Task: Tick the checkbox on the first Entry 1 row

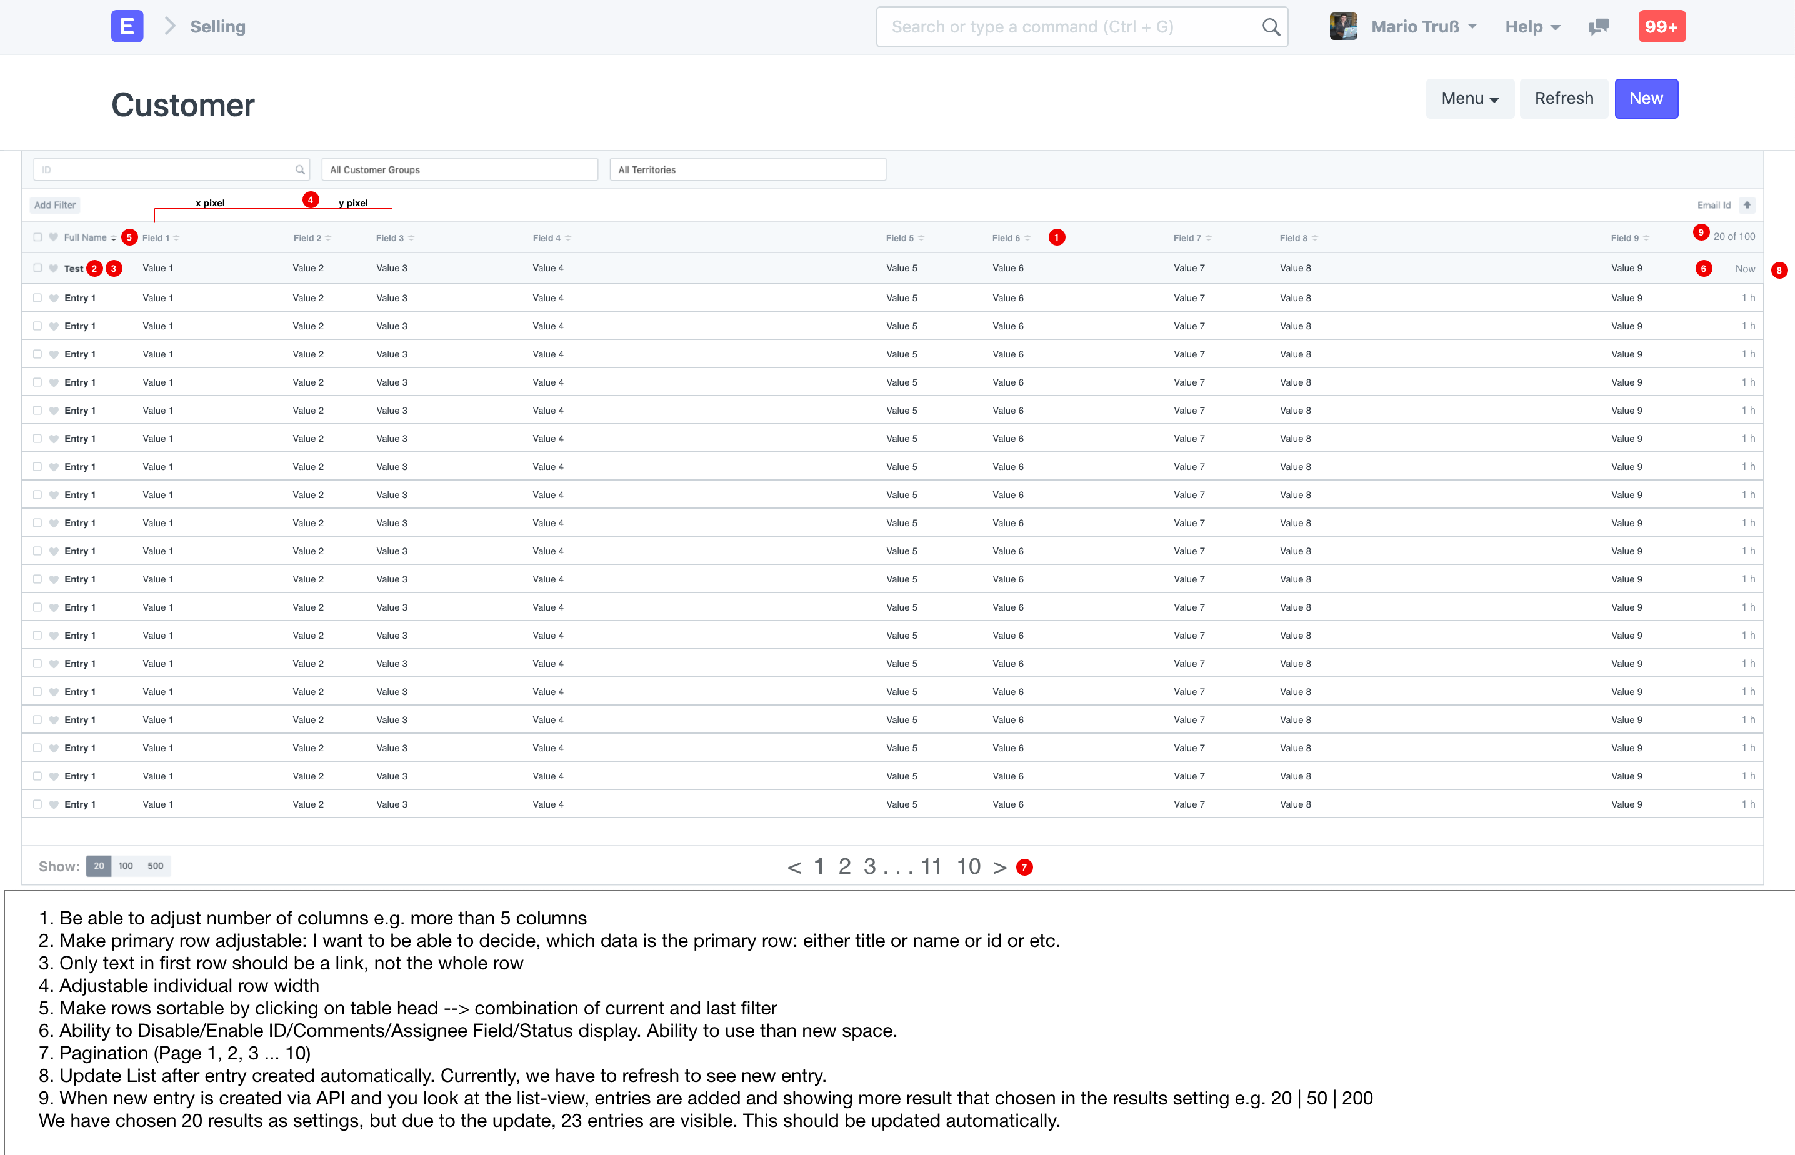Action: click(x=38, y=297)
